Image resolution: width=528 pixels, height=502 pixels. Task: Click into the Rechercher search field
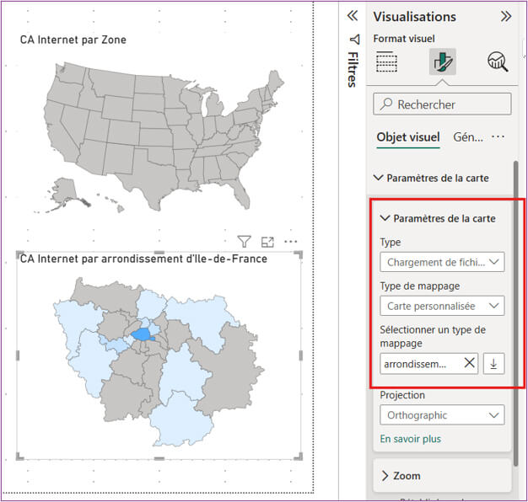442,104
